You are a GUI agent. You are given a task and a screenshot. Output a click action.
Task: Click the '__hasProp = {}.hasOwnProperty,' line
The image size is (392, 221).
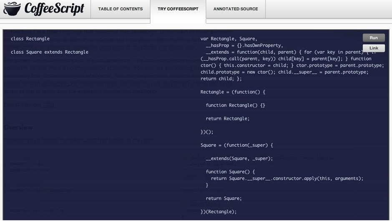pyautogui.click(x=244, y=45)
